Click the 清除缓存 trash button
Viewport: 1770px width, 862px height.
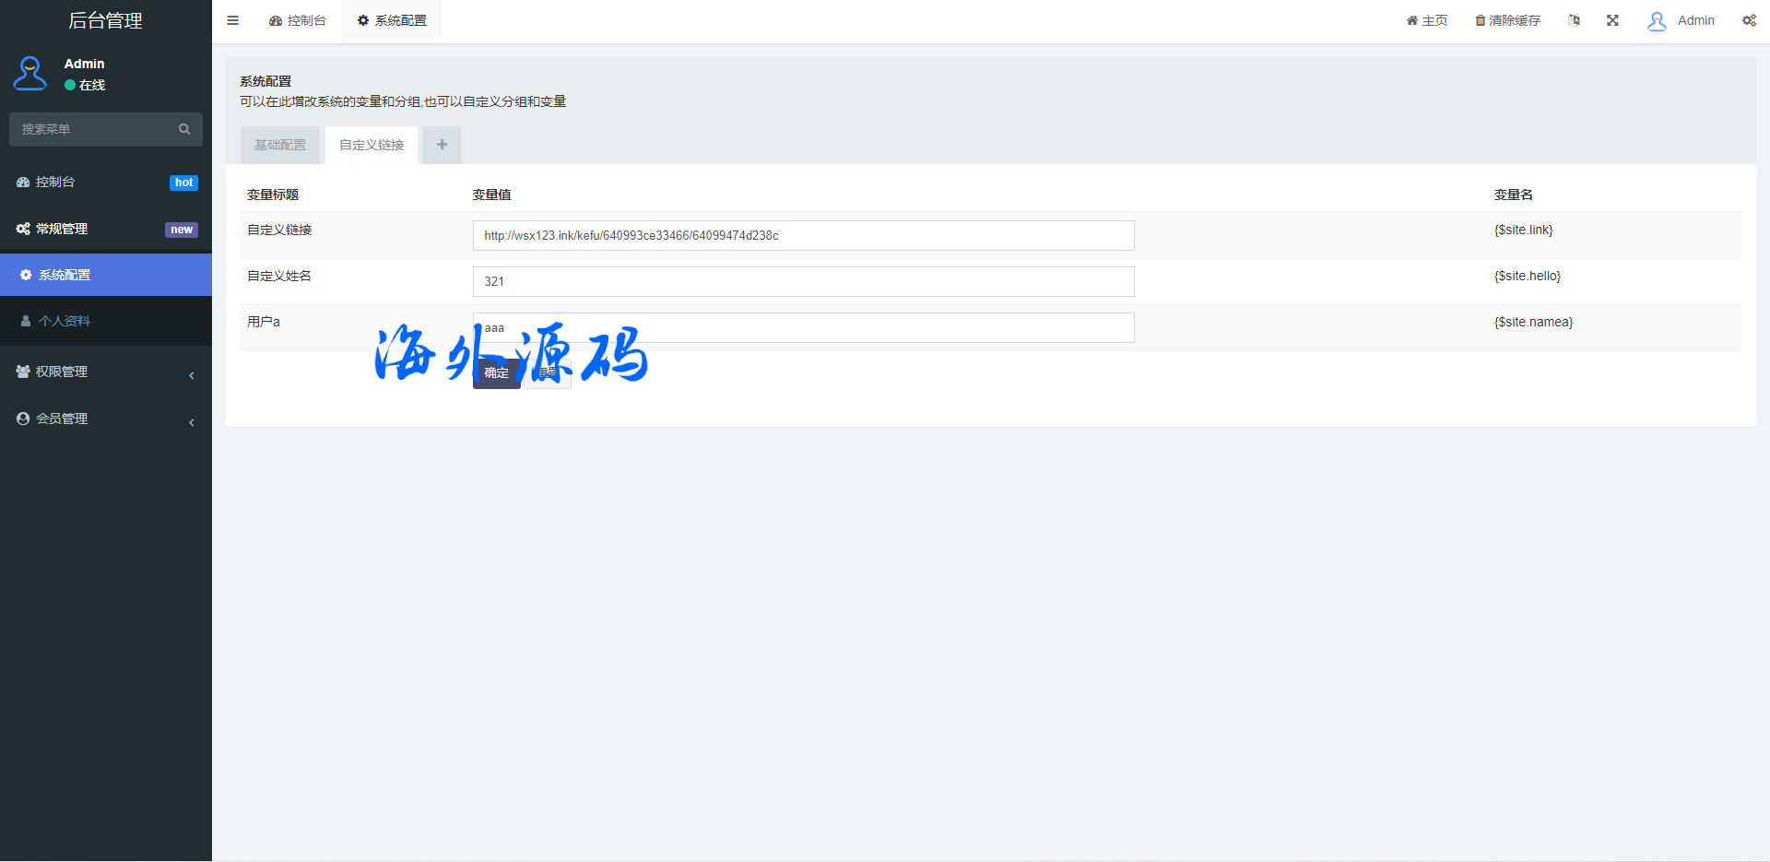(x=1507, y=20)
